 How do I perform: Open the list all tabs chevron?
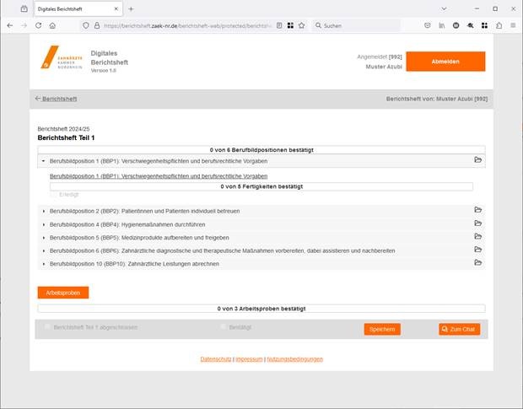444,9
